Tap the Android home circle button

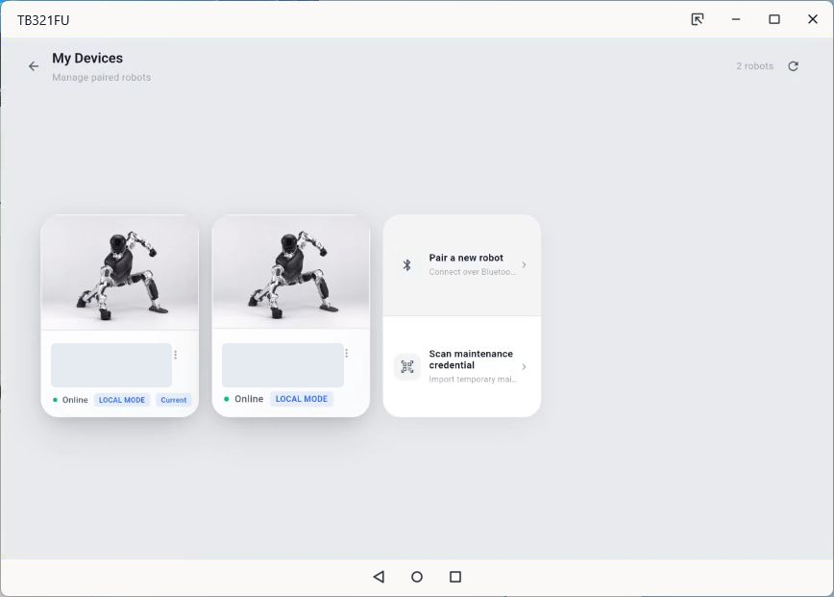417,577
